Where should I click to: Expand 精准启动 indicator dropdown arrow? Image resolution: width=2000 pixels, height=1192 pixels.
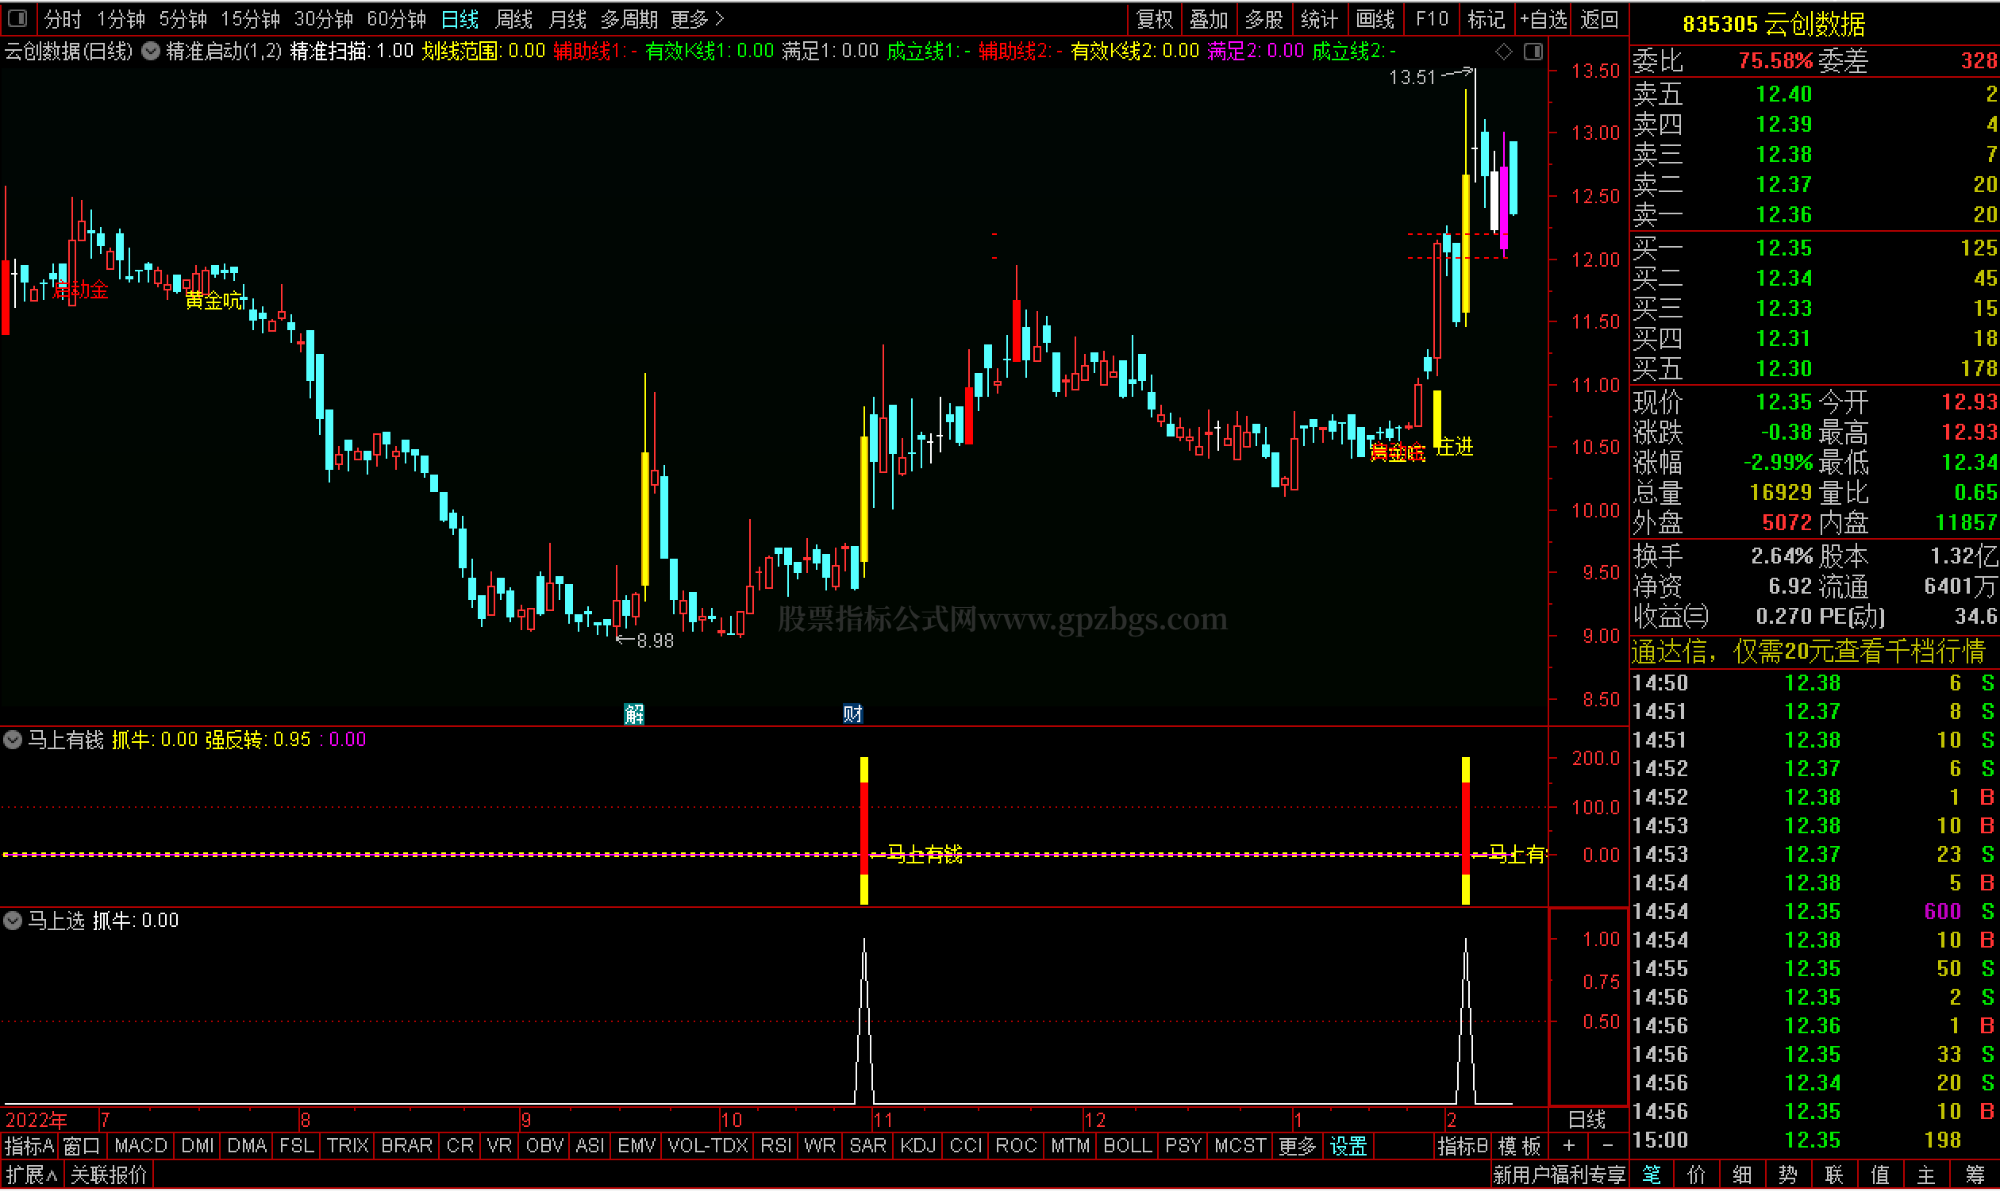tap(150, 52)
